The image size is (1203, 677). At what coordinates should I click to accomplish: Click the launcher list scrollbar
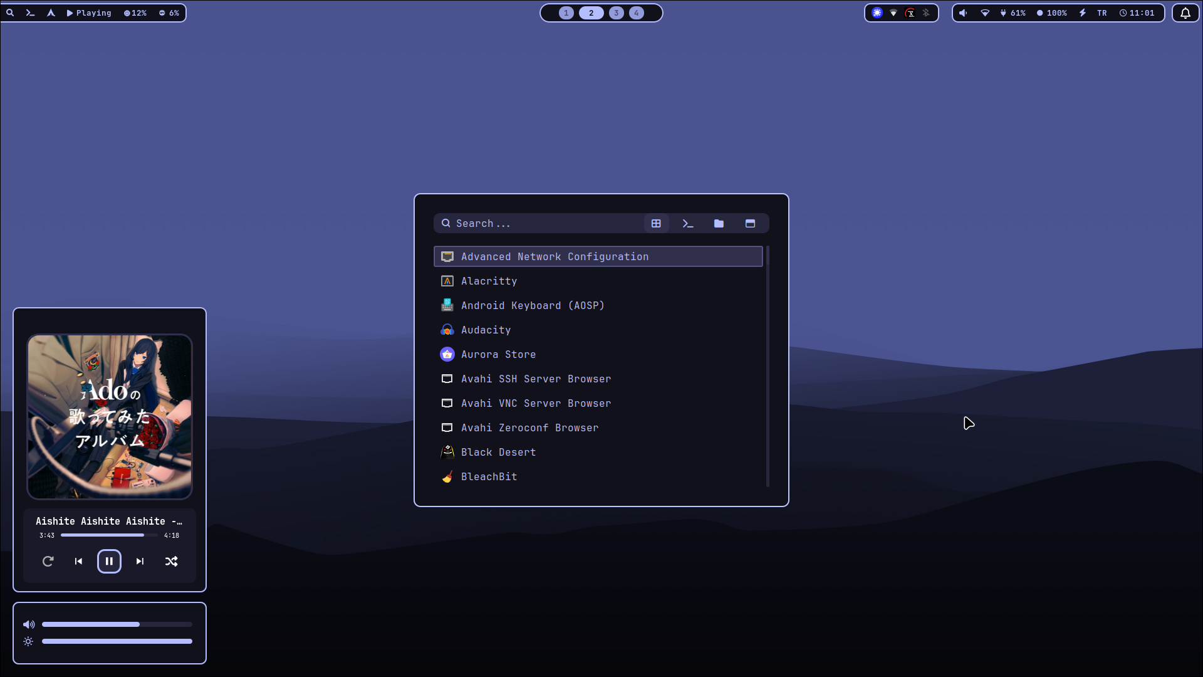768,367
